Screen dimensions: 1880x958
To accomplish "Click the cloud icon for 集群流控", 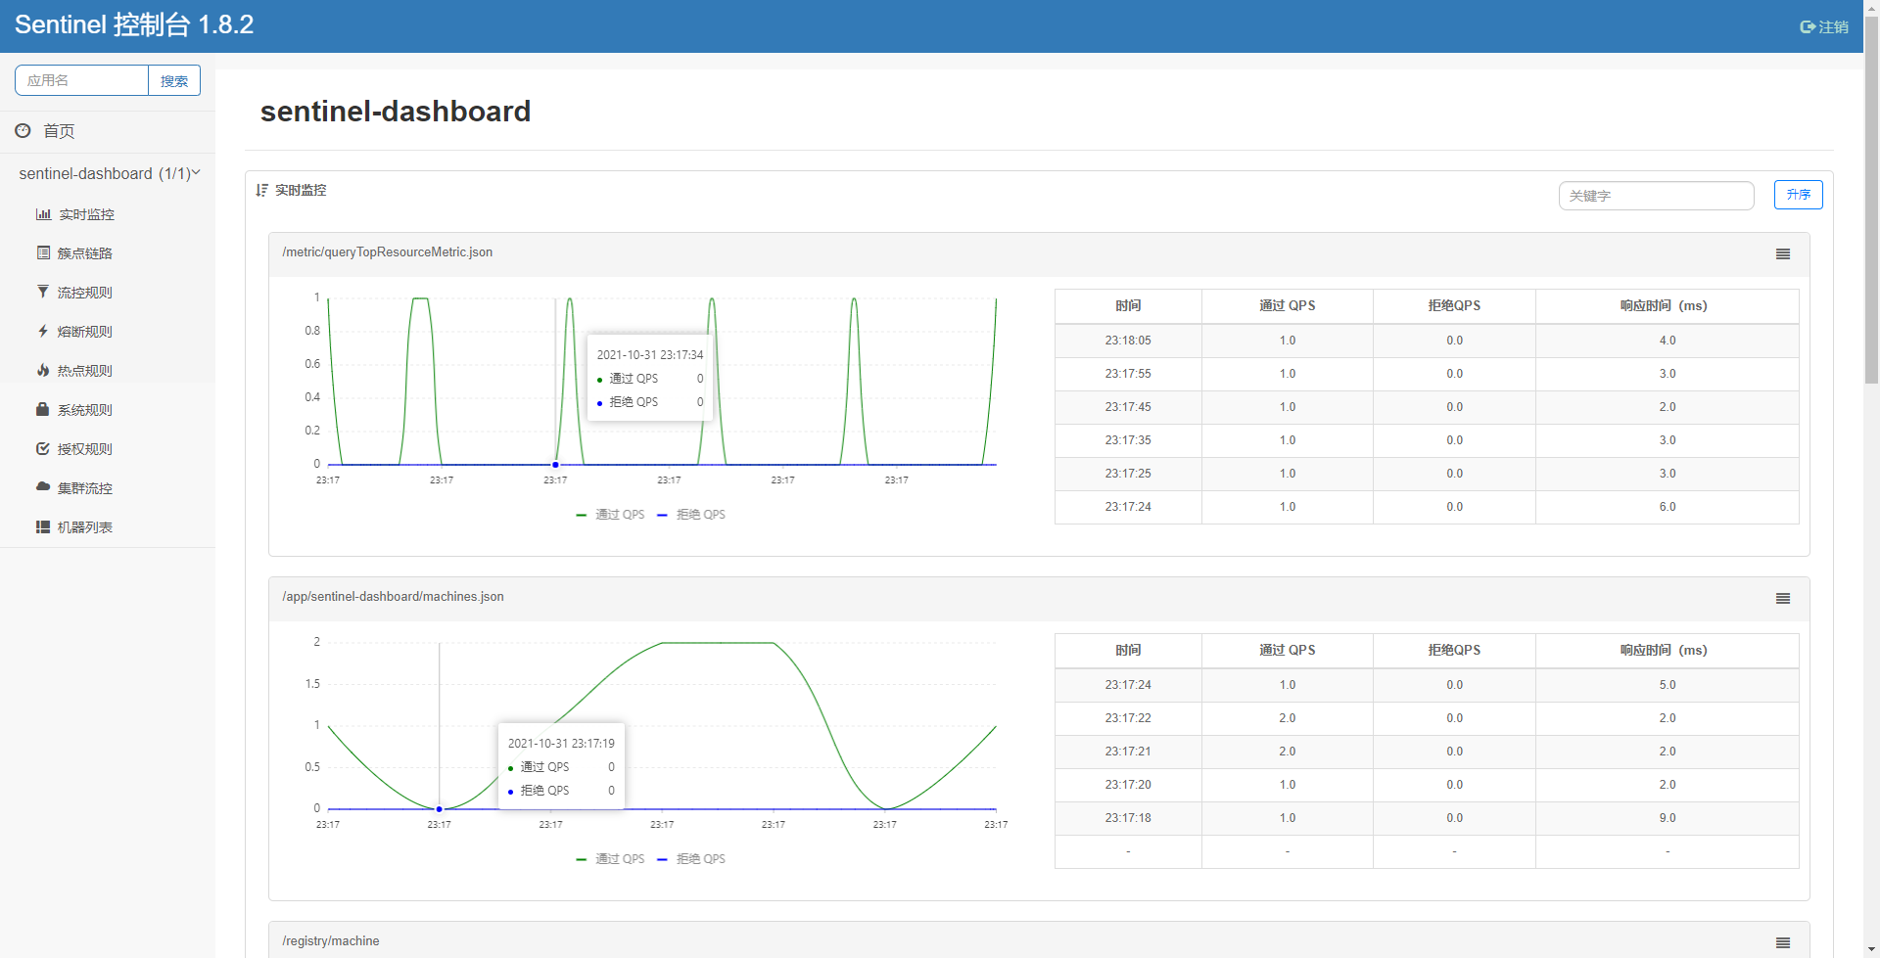I will pos(43,486).
